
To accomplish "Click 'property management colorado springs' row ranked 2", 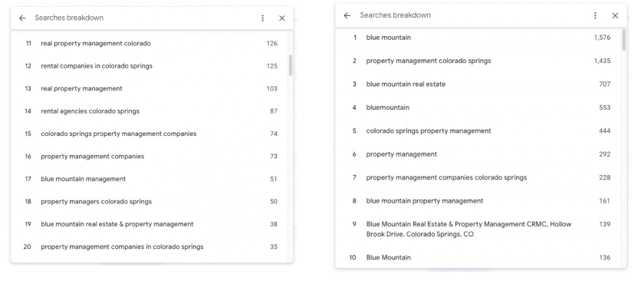I will click(479, 61).
